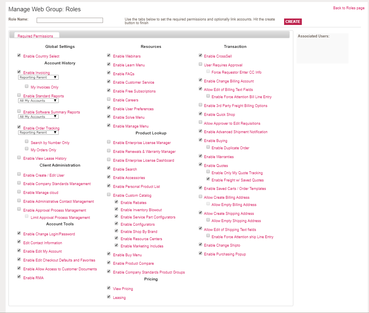Enable the Create / Edit User checkbox
This screenshot has height=313, width=369.
tap(19, 174)
